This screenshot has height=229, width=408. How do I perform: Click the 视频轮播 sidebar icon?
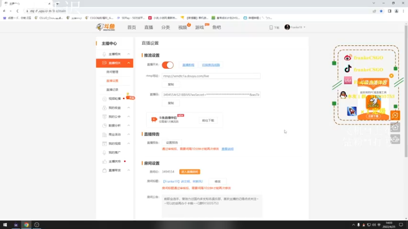105,99
